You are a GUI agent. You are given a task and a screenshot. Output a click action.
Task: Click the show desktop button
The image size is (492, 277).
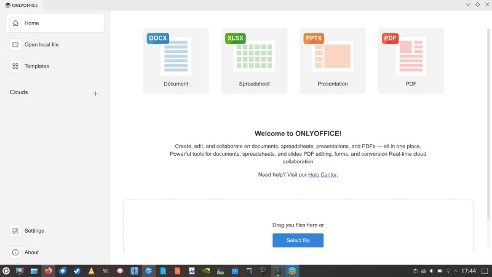coord(485,271)
